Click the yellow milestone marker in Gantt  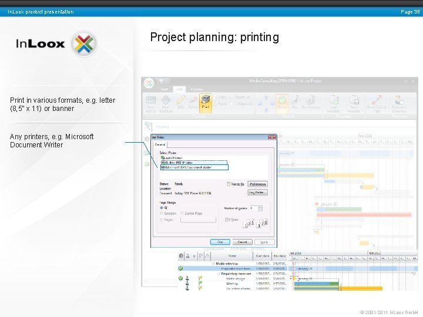(x=294, y=279)
